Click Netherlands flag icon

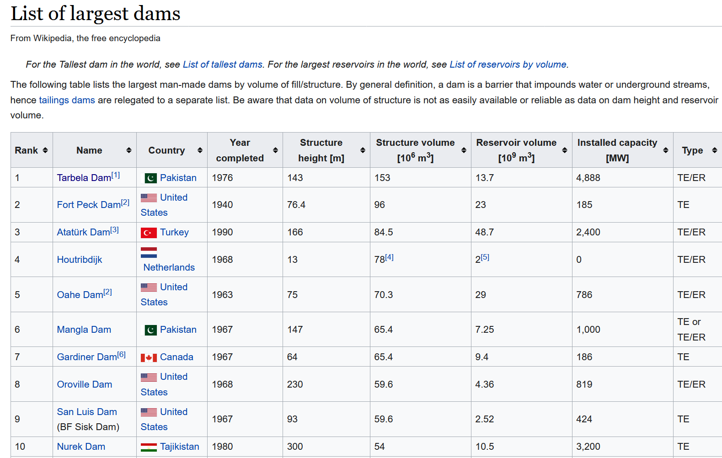(149, 252)
